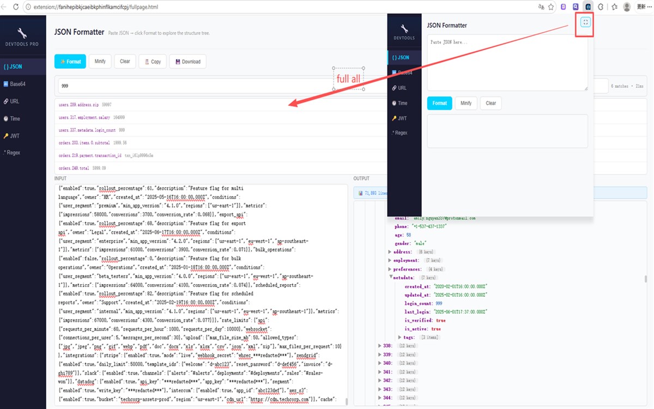This screenshot has height=409, width=654.
Task: Select JSON in the popup sidebar
Action: tap(404, 57)
